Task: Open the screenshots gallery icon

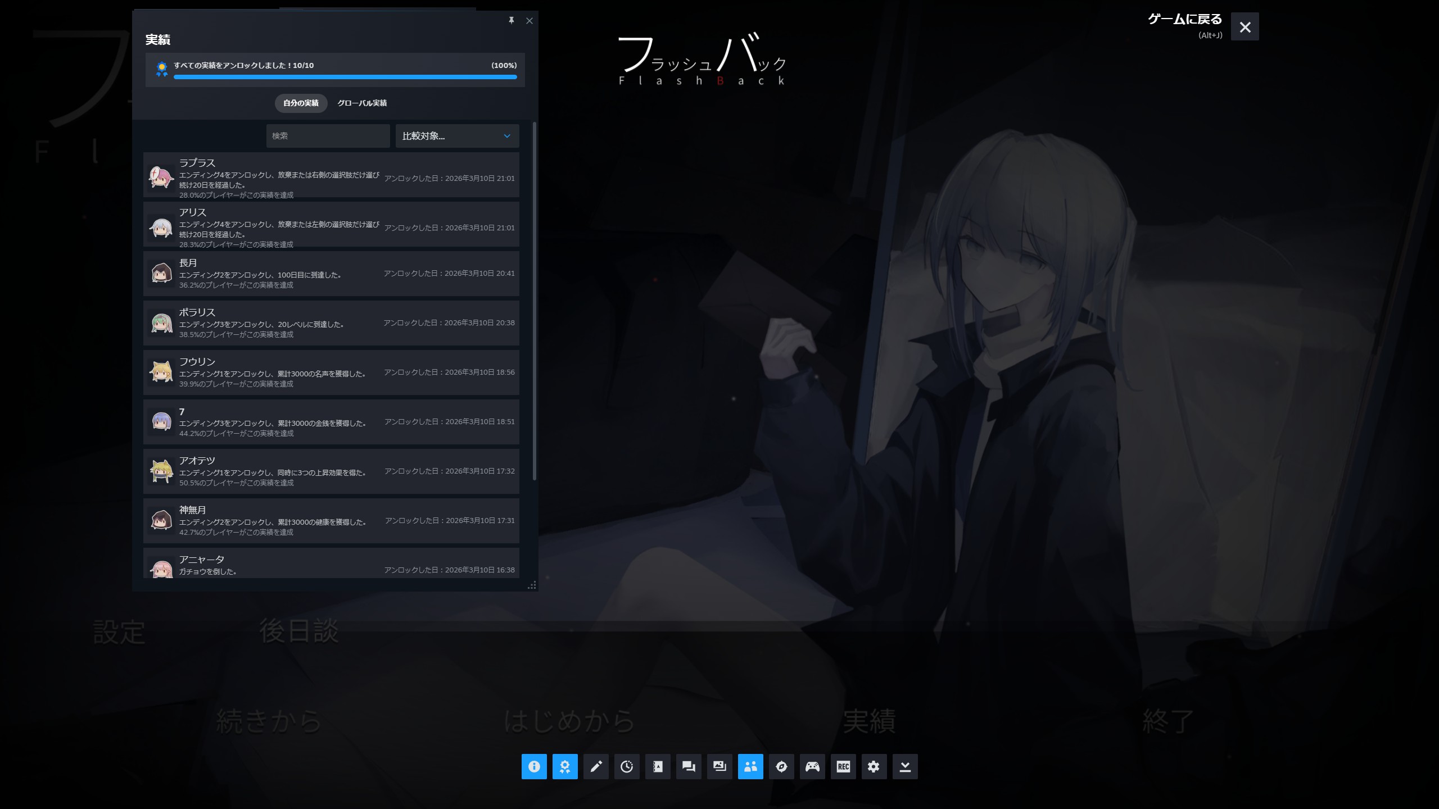Action: click(x=719, y=766)
